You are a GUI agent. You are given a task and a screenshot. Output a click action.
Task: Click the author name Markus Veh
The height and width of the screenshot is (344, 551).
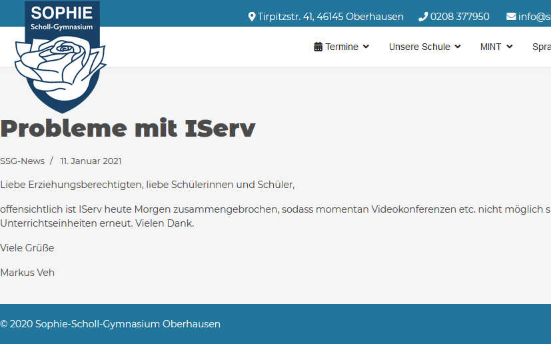(x=27, y=273)
